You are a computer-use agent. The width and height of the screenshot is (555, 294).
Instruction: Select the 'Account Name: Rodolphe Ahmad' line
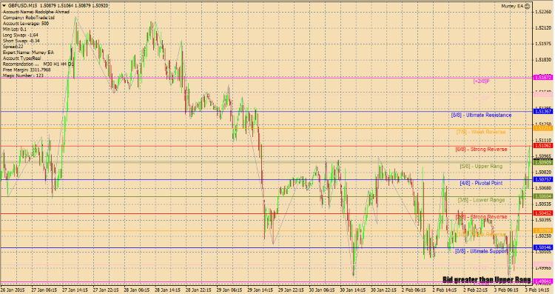click(36, 12)
